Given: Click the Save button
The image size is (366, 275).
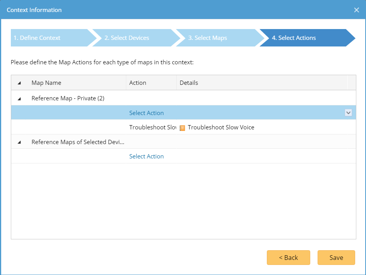Looking at the screenshot, I should pos(336,258).
